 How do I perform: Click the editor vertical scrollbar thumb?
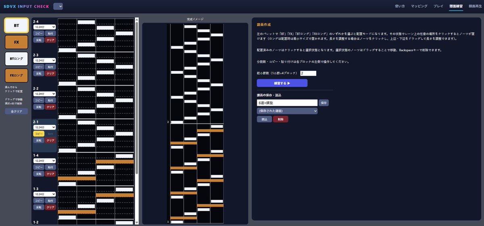(x=137, y=98)
